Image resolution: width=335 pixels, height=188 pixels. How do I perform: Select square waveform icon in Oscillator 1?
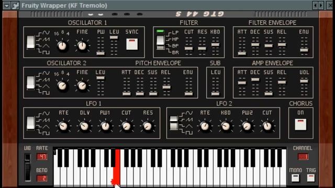pos(46,52)
